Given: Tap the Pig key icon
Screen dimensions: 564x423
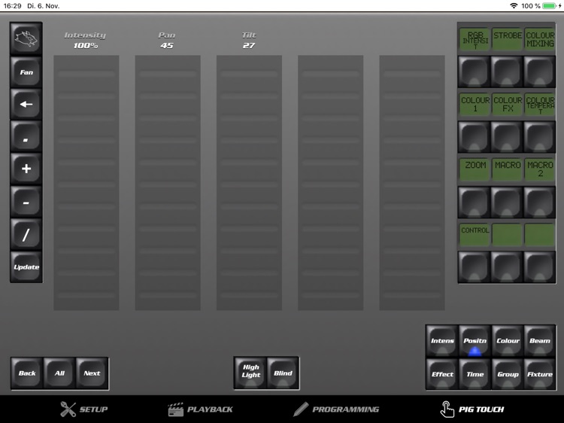Looking at the screenshot, I should point(26,39).
